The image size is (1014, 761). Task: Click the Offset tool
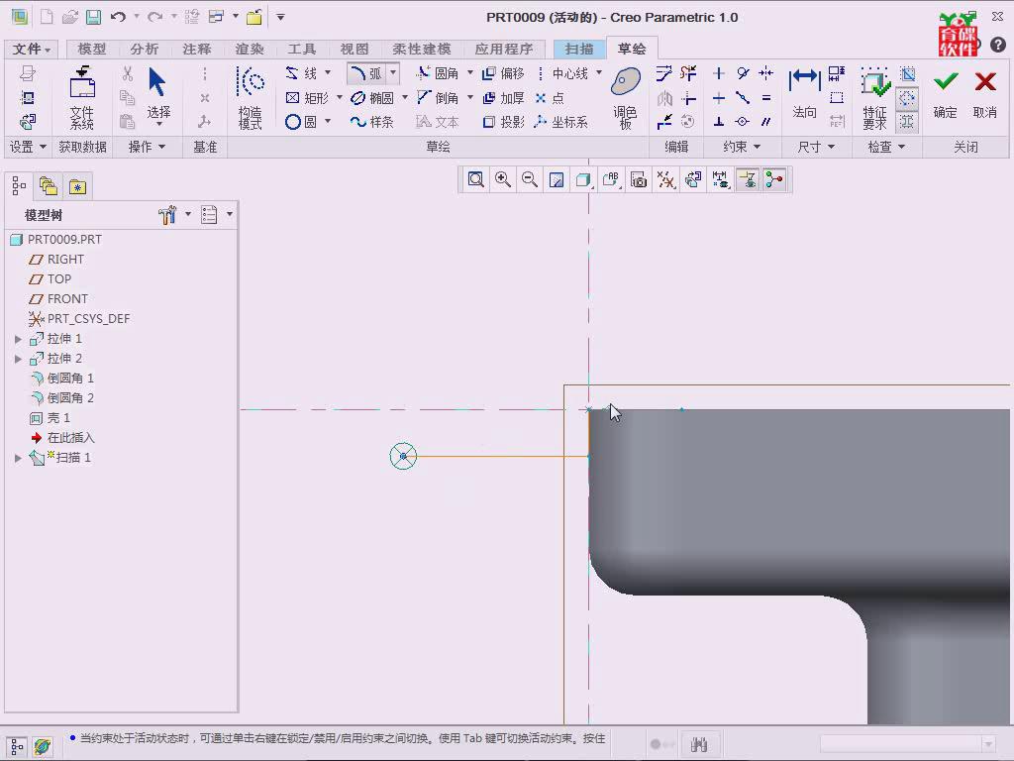504,73
